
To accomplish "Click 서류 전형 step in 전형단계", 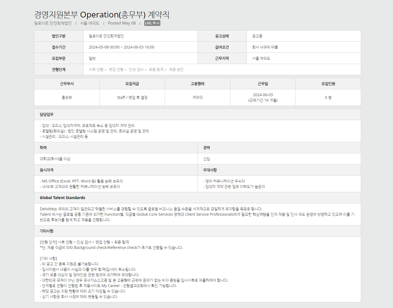I will [96, 69].
